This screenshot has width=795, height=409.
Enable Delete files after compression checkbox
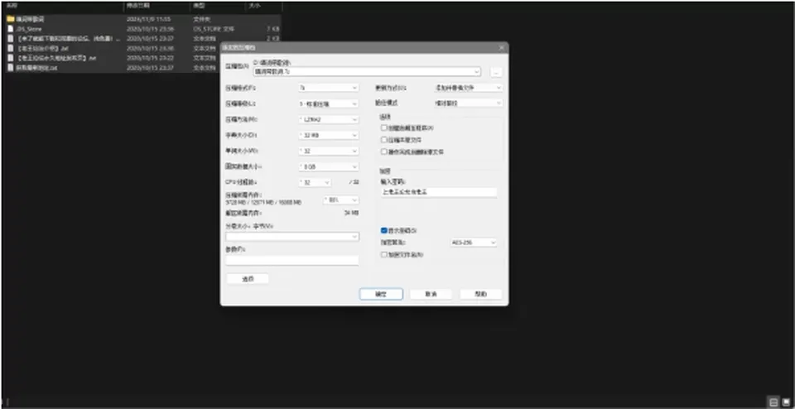coord(384,152)
